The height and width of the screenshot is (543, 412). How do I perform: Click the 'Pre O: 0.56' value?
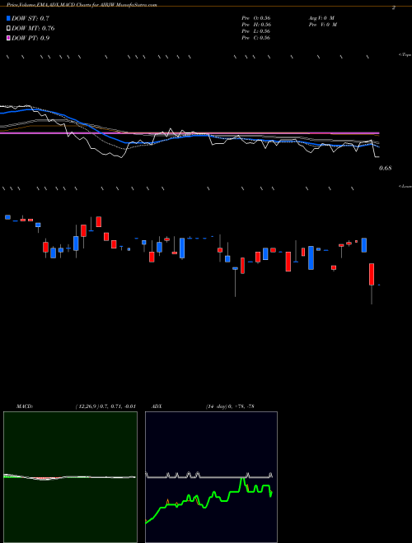click(256, 18)
